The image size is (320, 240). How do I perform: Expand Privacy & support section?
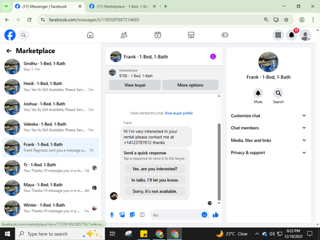click(268, 152)
